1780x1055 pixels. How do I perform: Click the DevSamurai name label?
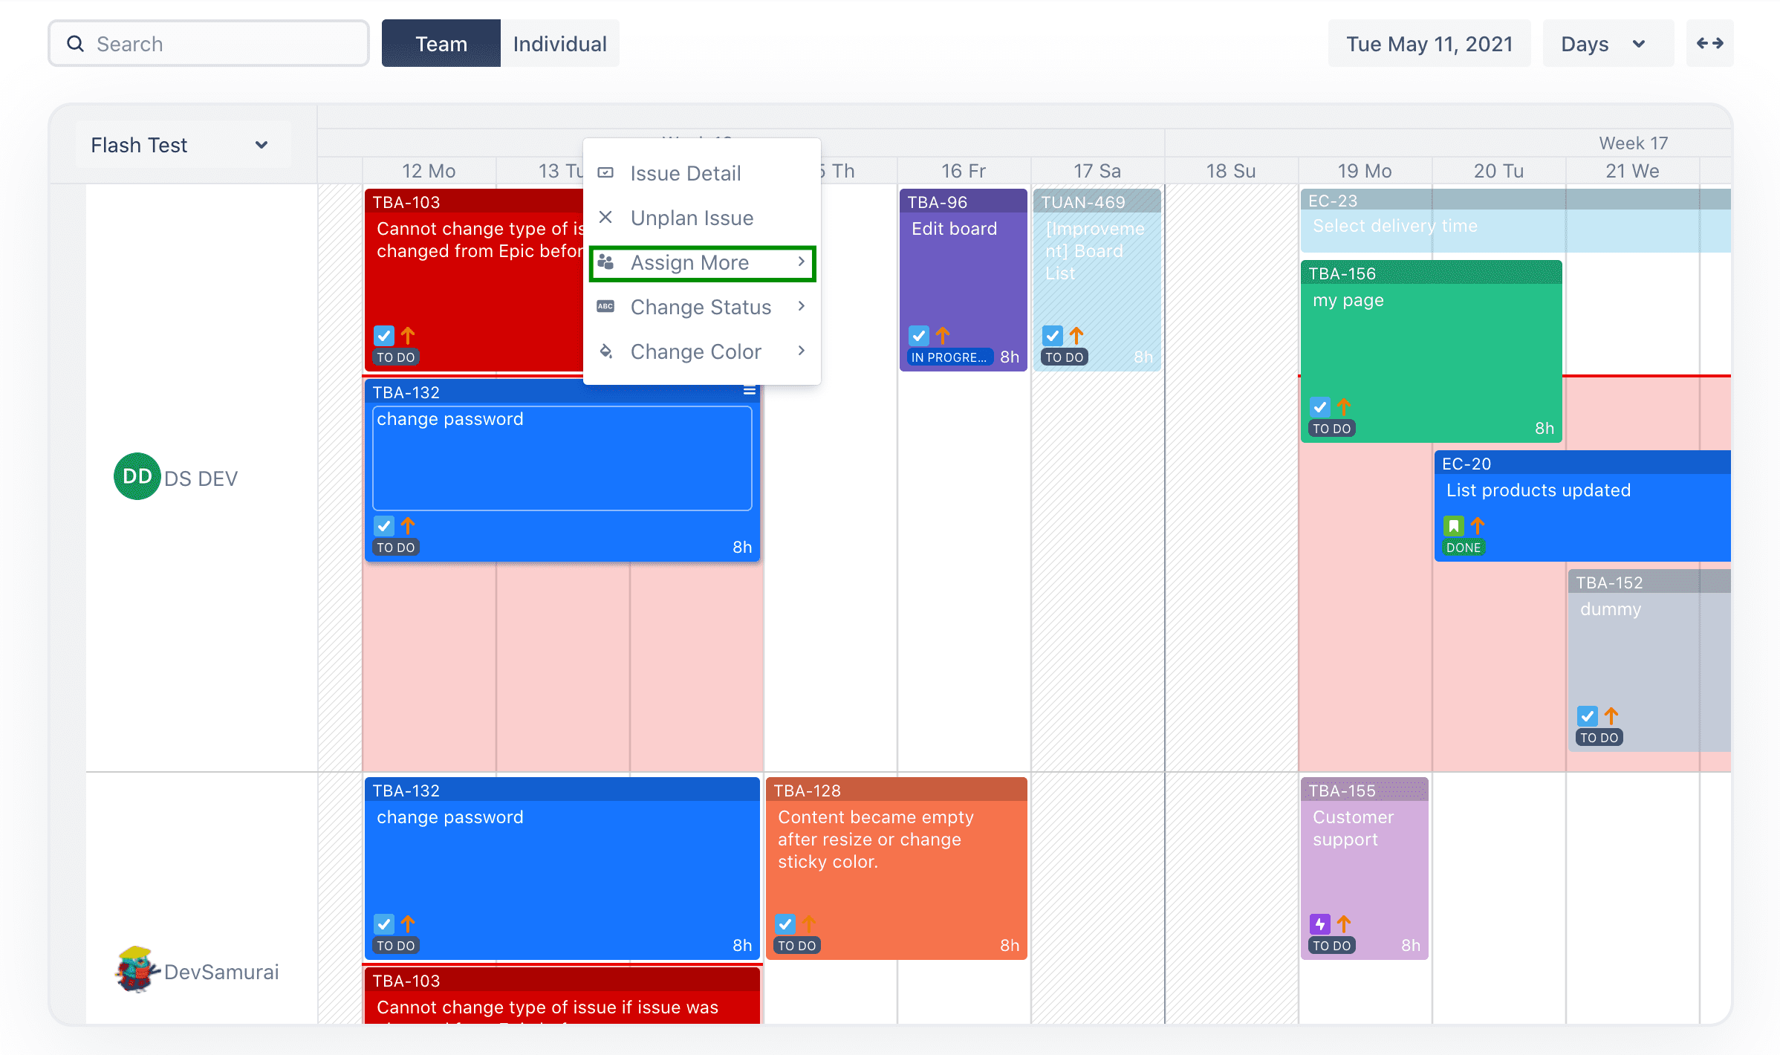(x=221, y=972)
